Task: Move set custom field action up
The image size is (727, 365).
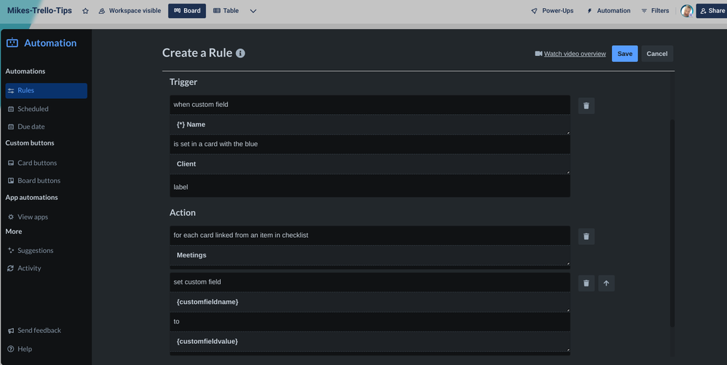Action: tap(606, 283)
